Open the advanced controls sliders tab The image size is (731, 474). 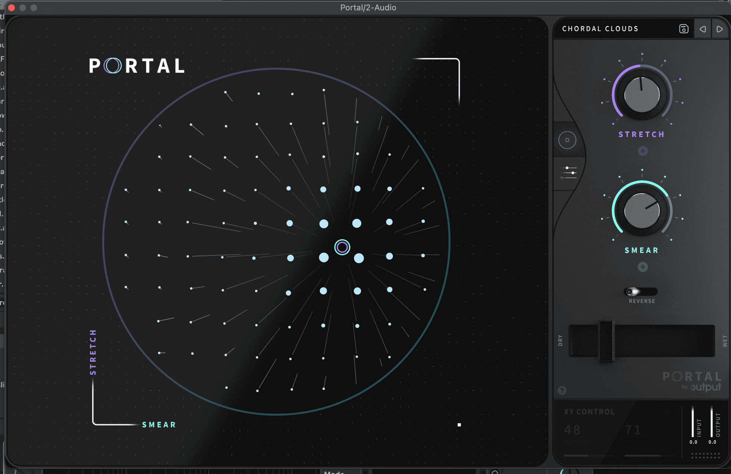tap(569, 173)
